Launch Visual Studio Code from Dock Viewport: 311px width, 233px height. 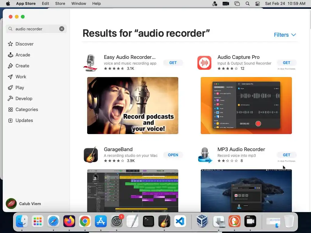click(180, 221)
